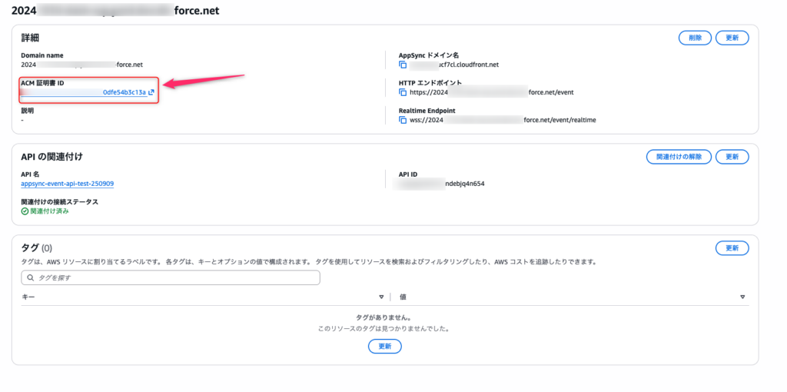Click 更新 button below the empty tags message
787x392 pixels.
coord(384,347)
